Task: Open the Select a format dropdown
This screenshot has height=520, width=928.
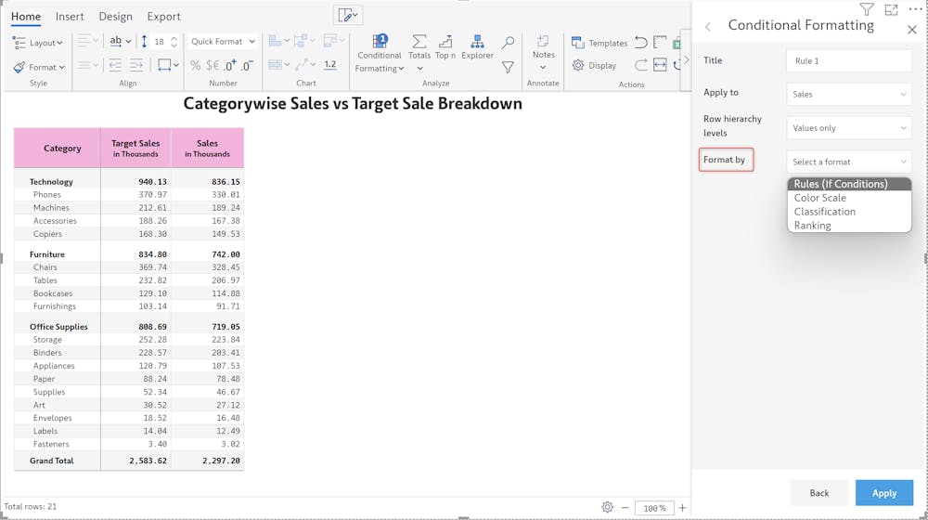Action: pos(849,162)
